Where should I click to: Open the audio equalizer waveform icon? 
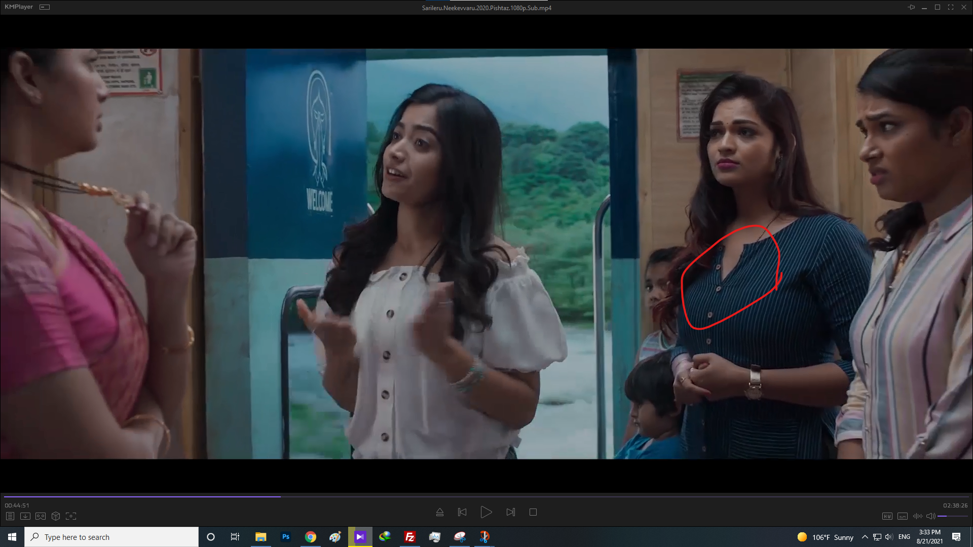[917, 516]
